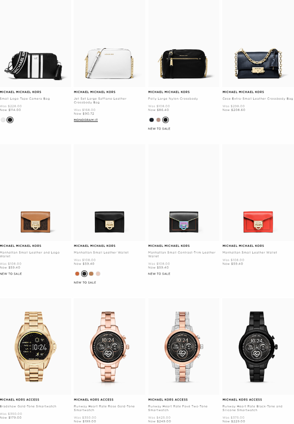This screenshot has width=294, height=424.
Task: Pick orange swatch for Manhattan Small Leather Wallet
Action: click(77, 274)
